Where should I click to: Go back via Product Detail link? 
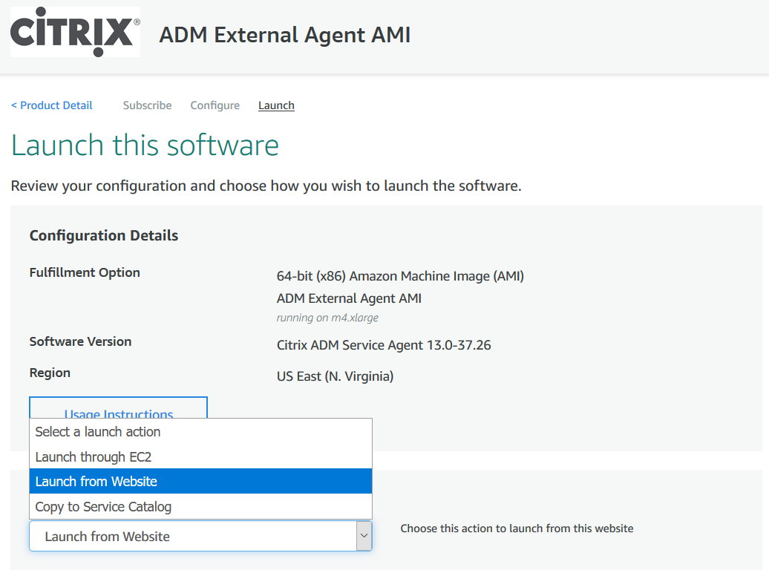coord(52,105)
